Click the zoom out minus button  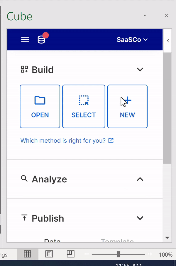coord(87,254)
